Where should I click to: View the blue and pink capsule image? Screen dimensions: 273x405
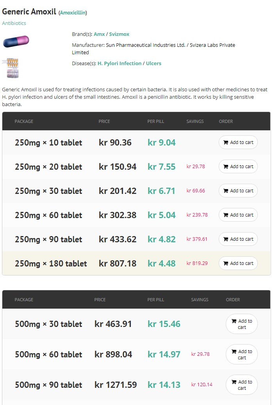[x=16, y=41]
